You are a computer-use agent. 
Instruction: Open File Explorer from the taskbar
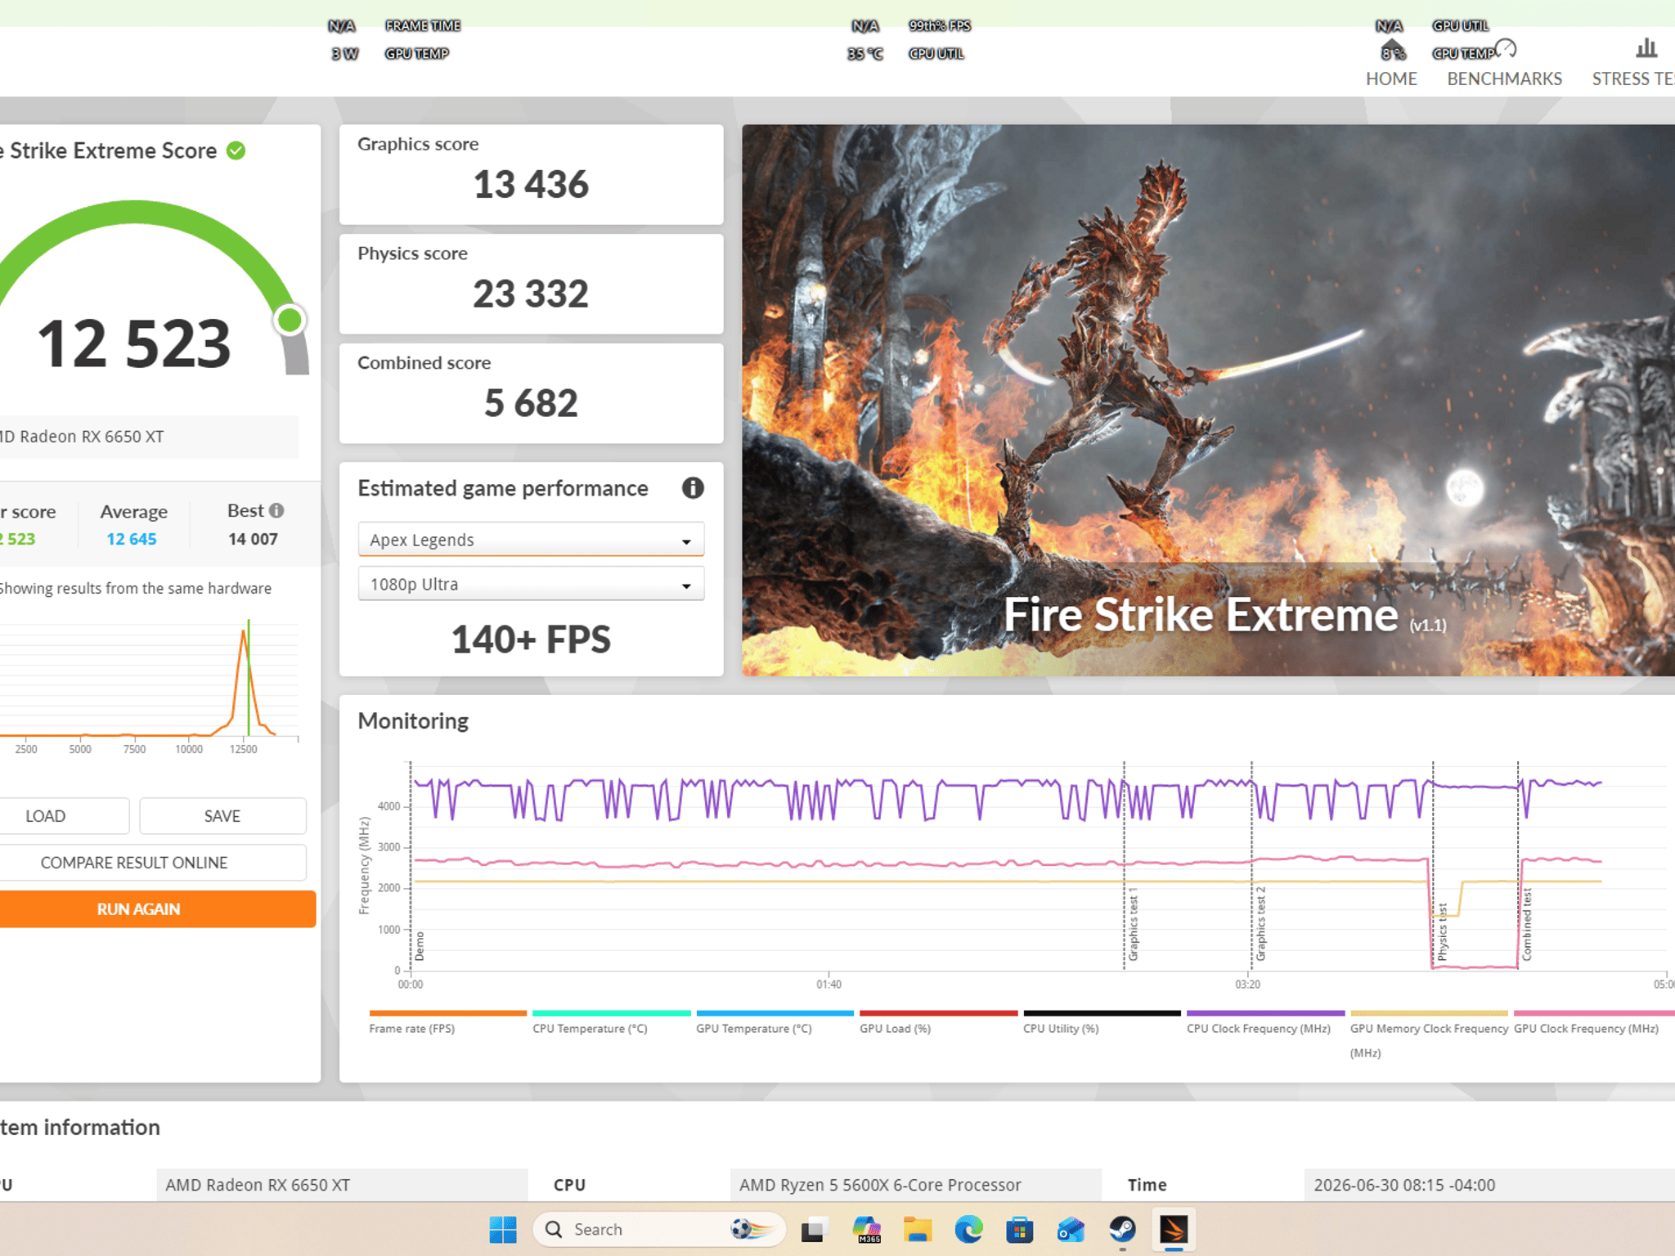click(918, 1229)
